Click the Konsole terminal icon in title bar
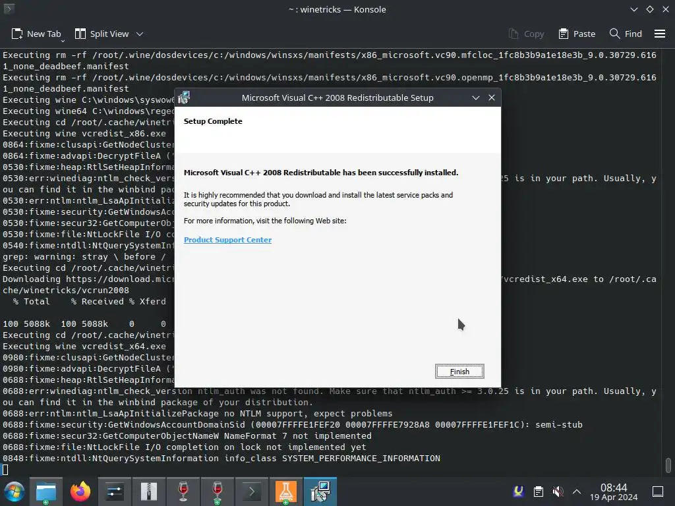This screenshot has width=675, height=506. click(9, 9)
